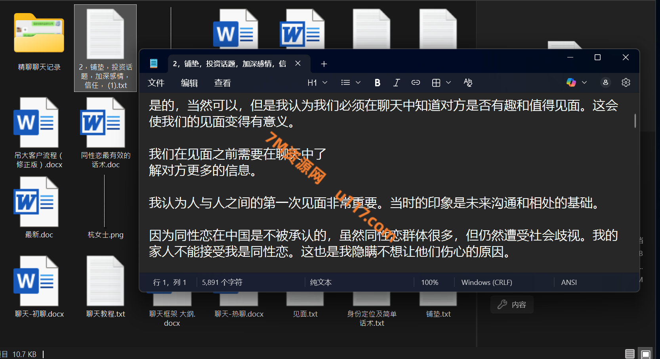Click the 内容 button in Explorer

[512, 305]
